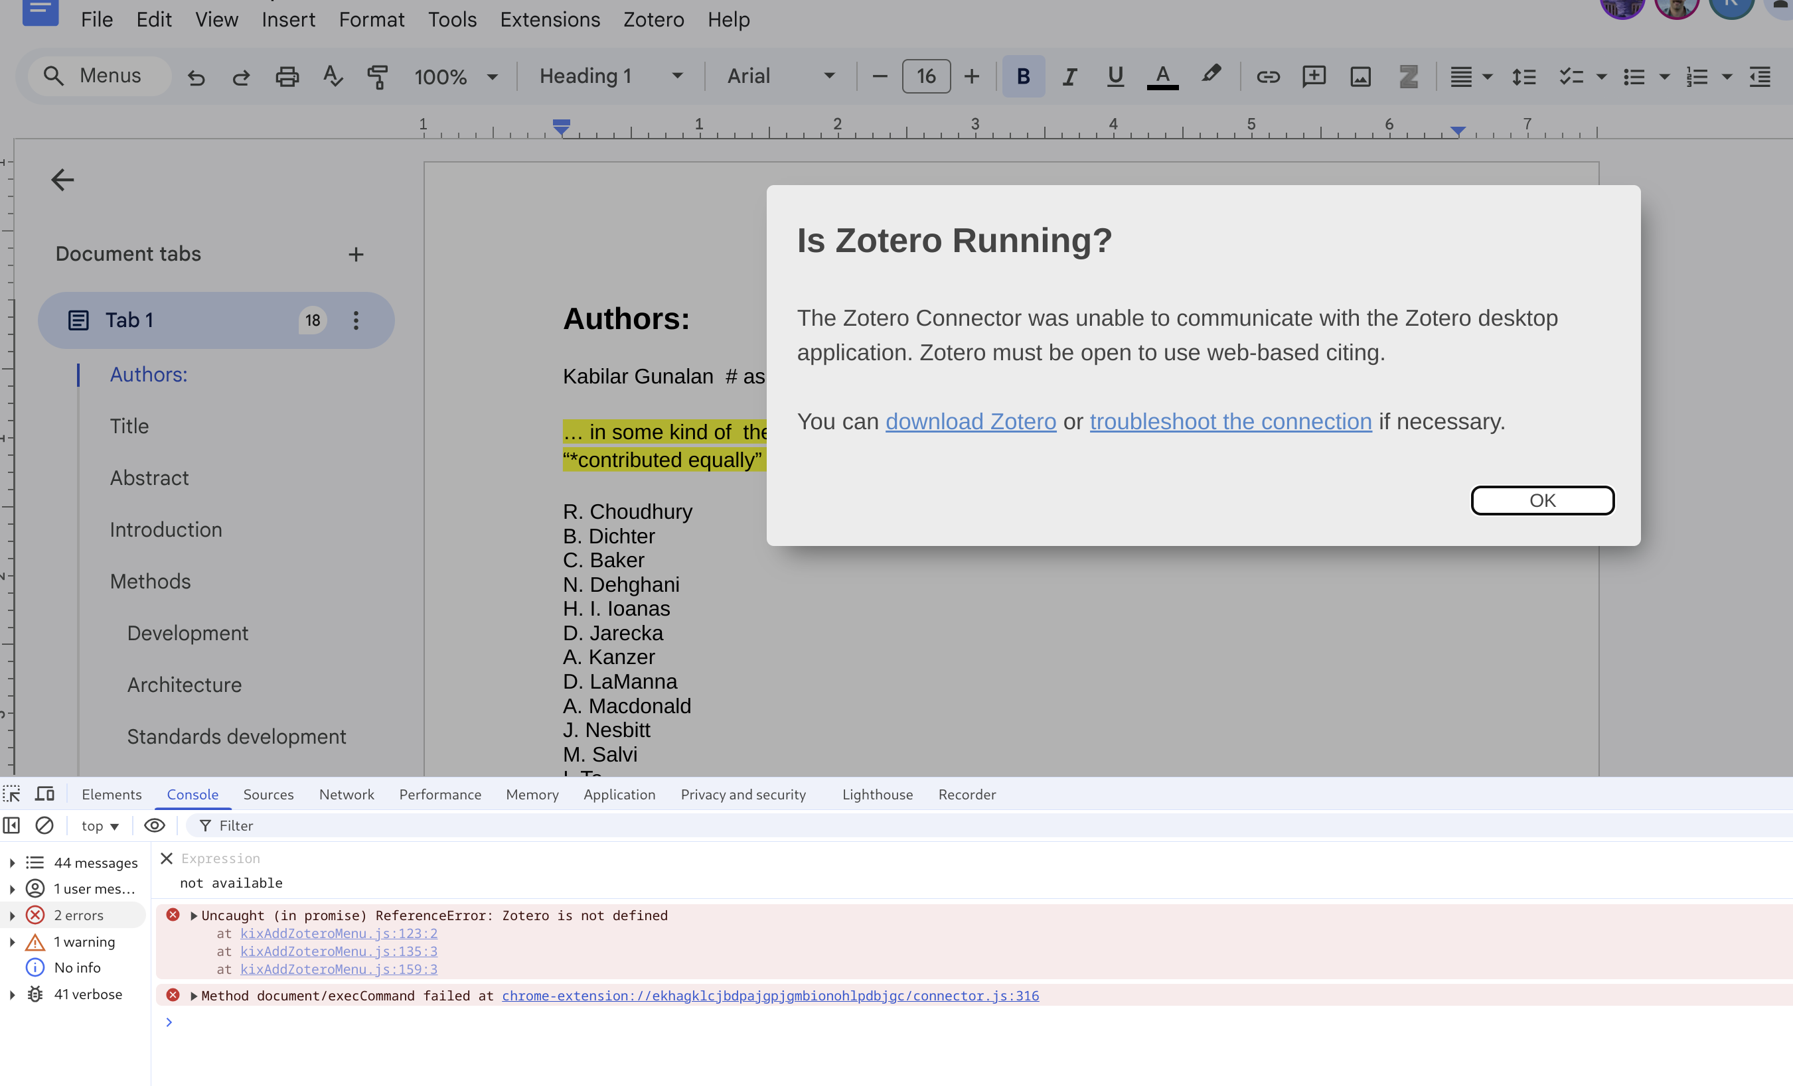The width and height of the screenshot is (1793, 1086).
Task: Click the clear console icon in DevTools
Action: [x=44, y=825]
